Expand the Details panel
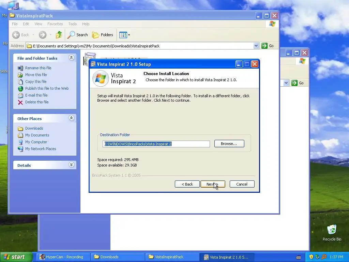The image size is (349, 262). (71, 165)
